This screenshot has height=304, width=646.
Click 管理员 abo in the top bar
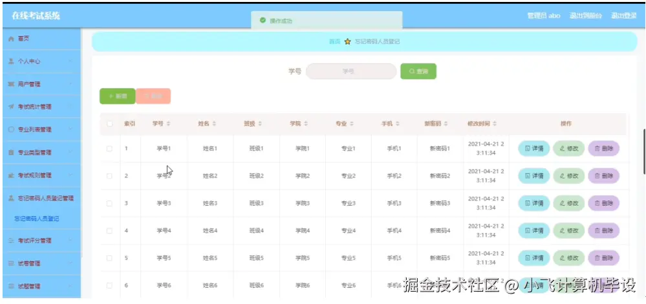pyautogui.click(x=544, y=16)
